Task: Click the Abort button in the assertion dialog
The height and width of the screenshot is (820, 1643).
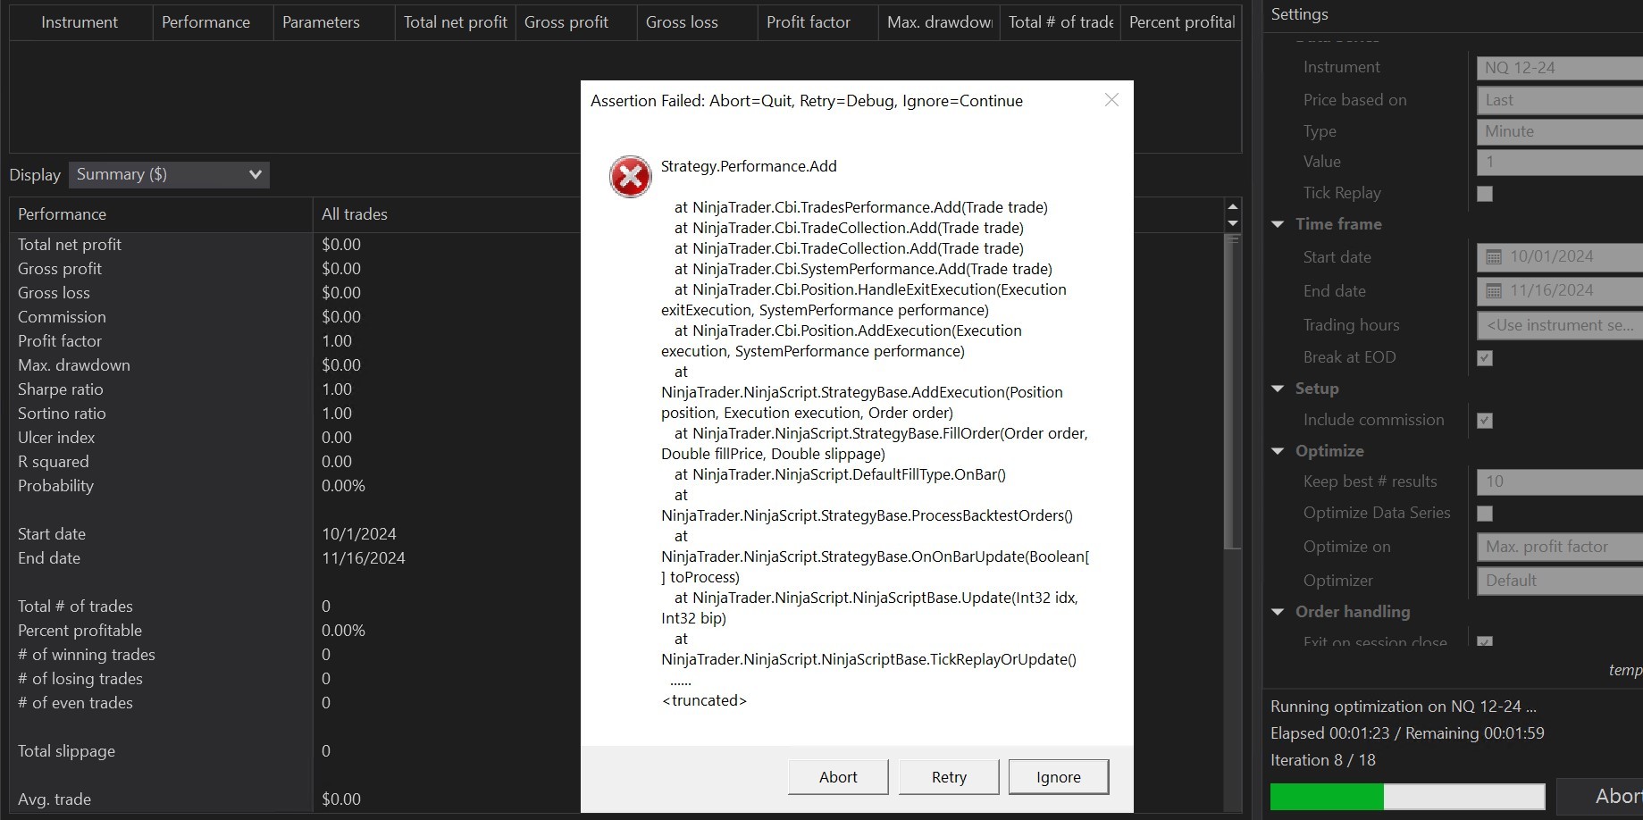Action: [x=838, y=777]
